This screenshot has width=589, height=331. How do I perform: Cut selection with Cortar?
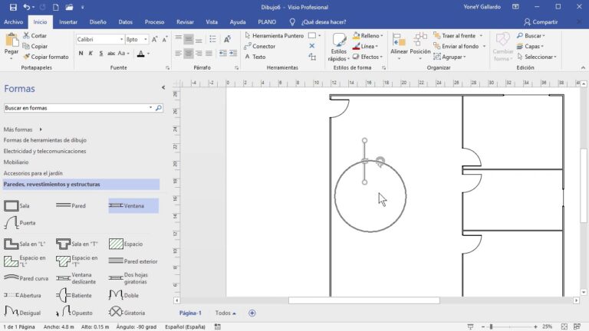[35, 36]
